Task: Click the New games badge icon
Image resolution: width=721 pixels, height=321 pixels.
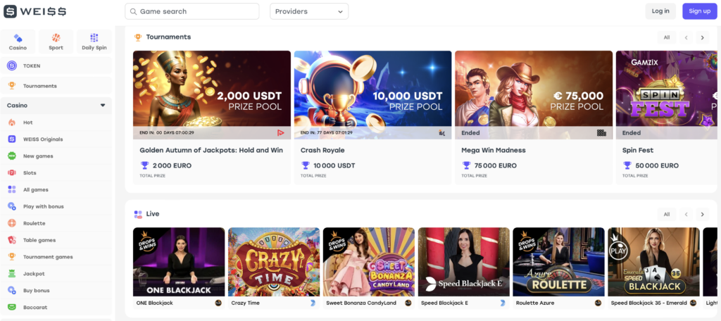Action: coord(12,156)
